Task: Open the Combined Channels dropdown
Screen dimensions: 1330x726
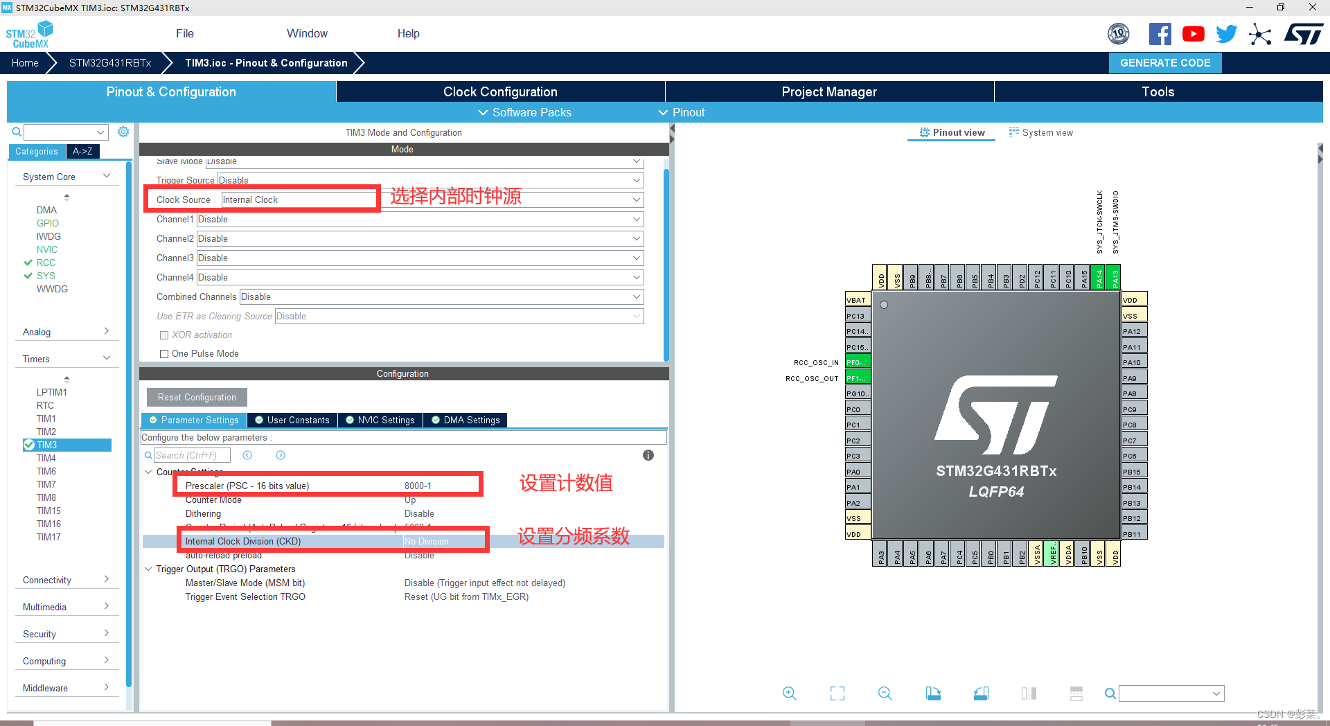Action: click(x=441, y=296)
